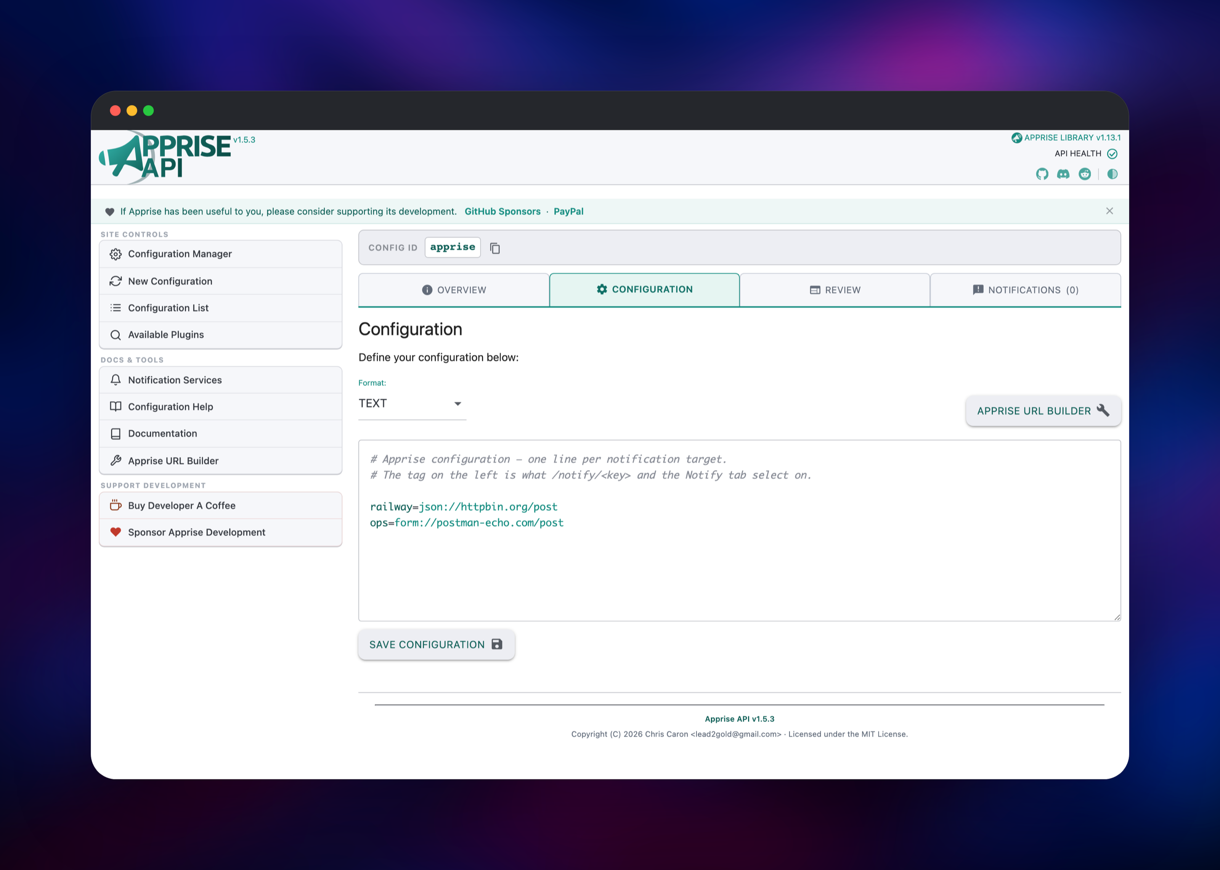Image resolution: width=1220 pixels, height=870 pixels.
Task: Click the Buy Developer A Coffee cup icon
Action: [x=116, y=505]
